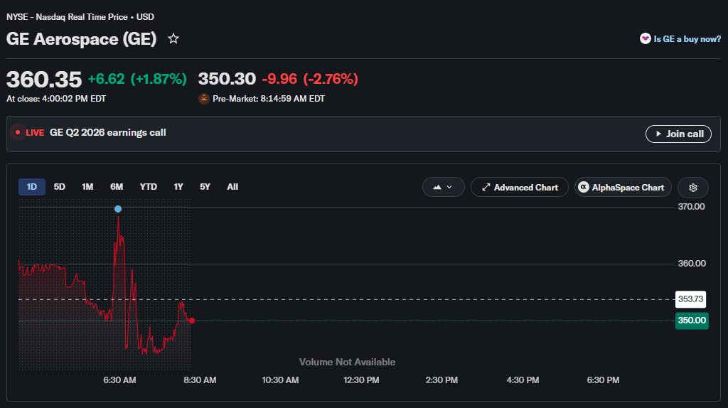
Task: Add GE to watchlist with star icon
Action: pos(173,38)
